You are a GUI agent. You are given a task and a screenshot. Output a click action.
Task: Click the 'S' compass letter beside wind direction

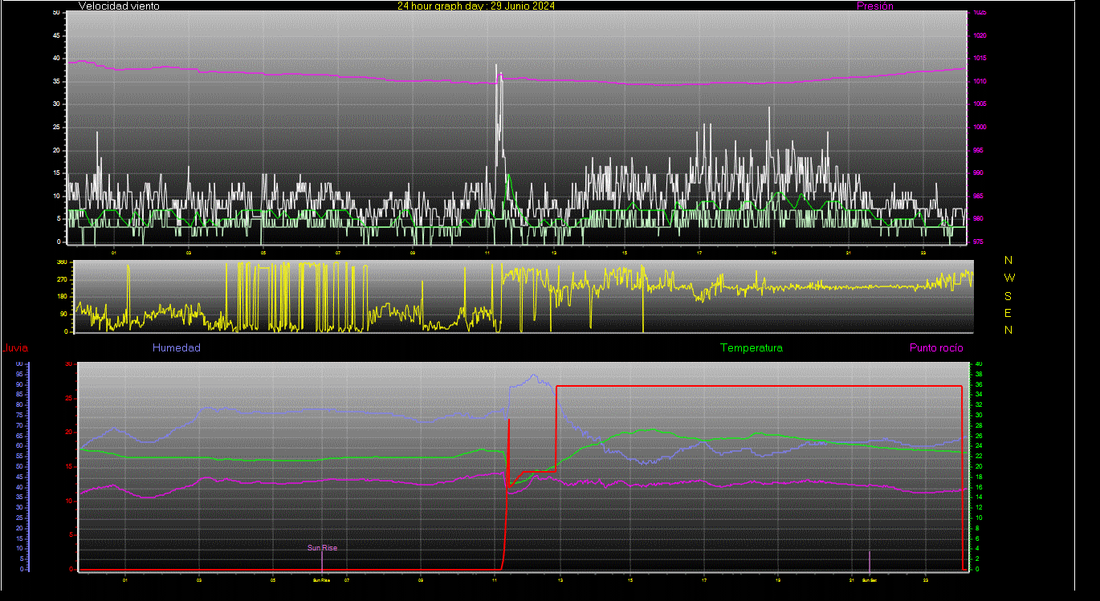click(x=1008, y=295)
